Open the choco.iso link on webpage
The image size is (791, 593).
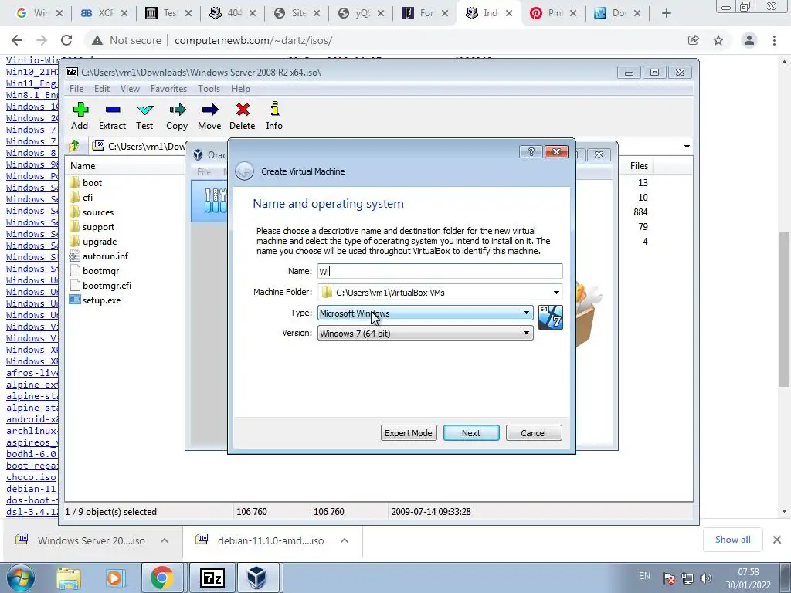point(31,477)
